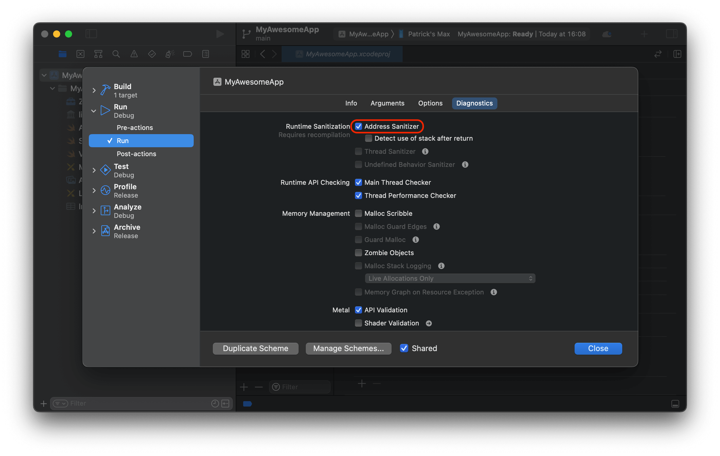Click the source control status filter icon
Viewport: 720px width, 456px height.
point(226,404)
